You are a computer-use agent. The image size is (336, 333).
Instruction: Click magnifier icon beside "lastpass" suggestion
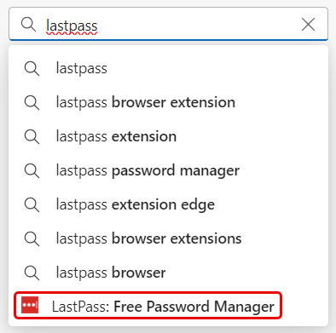pyautogui.click(x=32, y=69)
